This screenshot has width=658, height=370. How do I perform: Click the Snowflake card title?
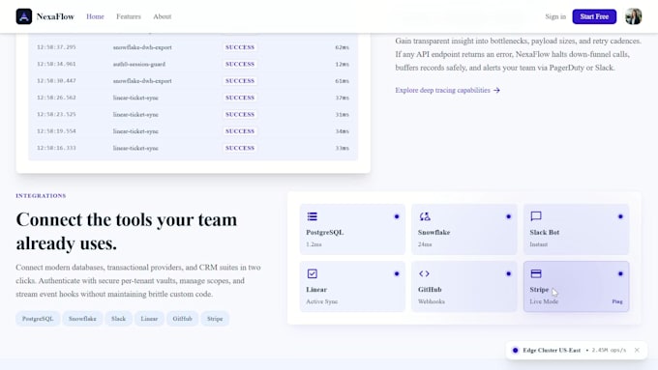pyautogui.click(x=434, y=232)
